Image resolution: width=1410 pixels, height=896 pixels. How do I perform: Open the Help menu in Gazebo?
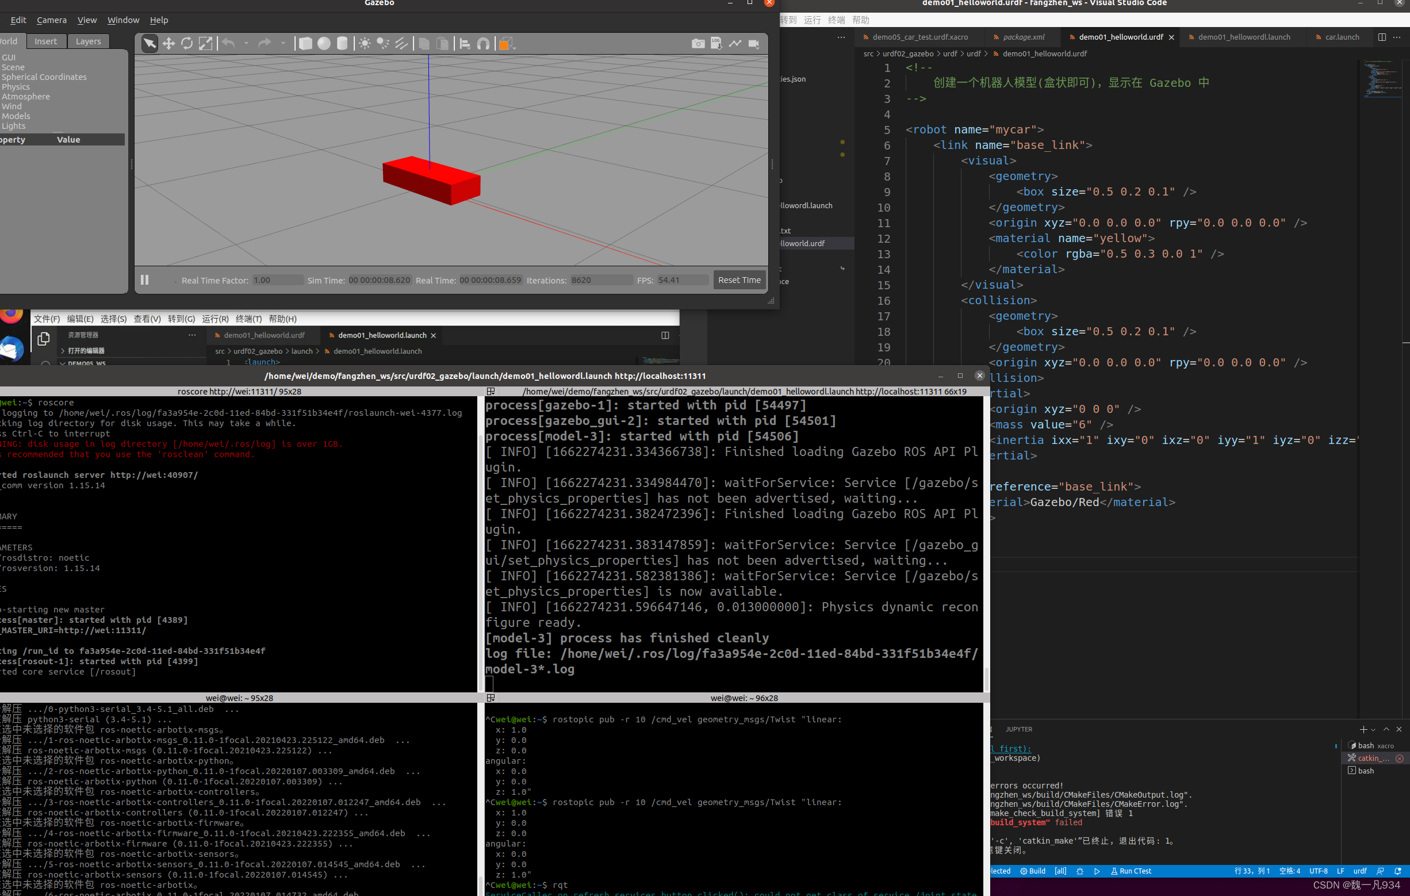pyautogui.click(x=159, y=20)
